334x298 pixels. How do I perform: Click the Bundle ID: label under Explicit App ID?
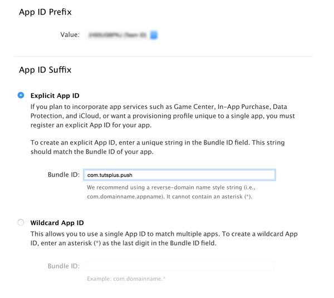[x=63, y=175]
